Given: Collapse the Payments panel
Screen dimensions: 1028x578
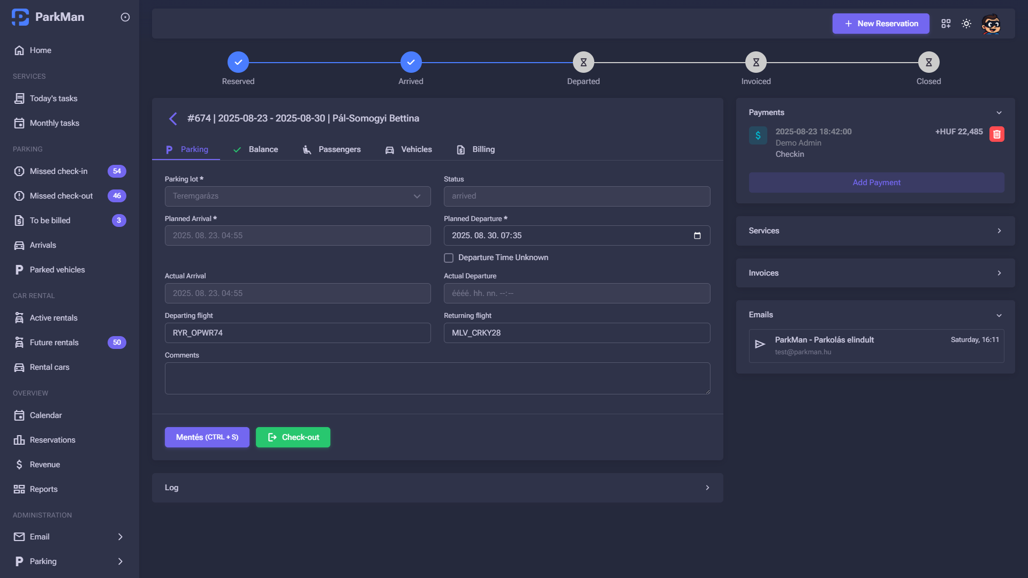Looking at the screenshot, I should 999,112.
